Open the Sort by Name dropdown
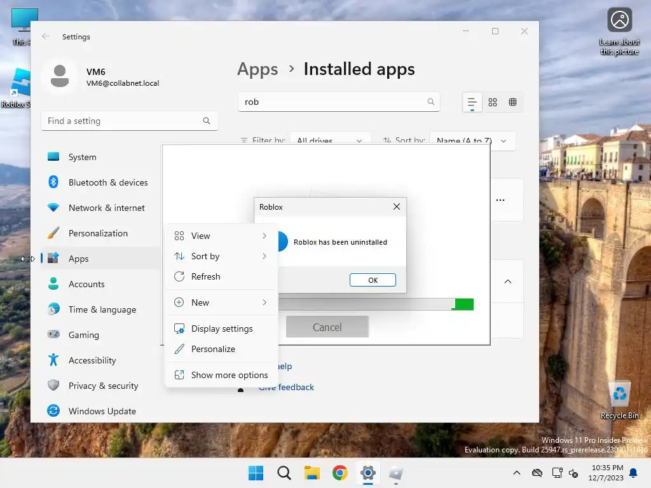 [x=472, y=140]
